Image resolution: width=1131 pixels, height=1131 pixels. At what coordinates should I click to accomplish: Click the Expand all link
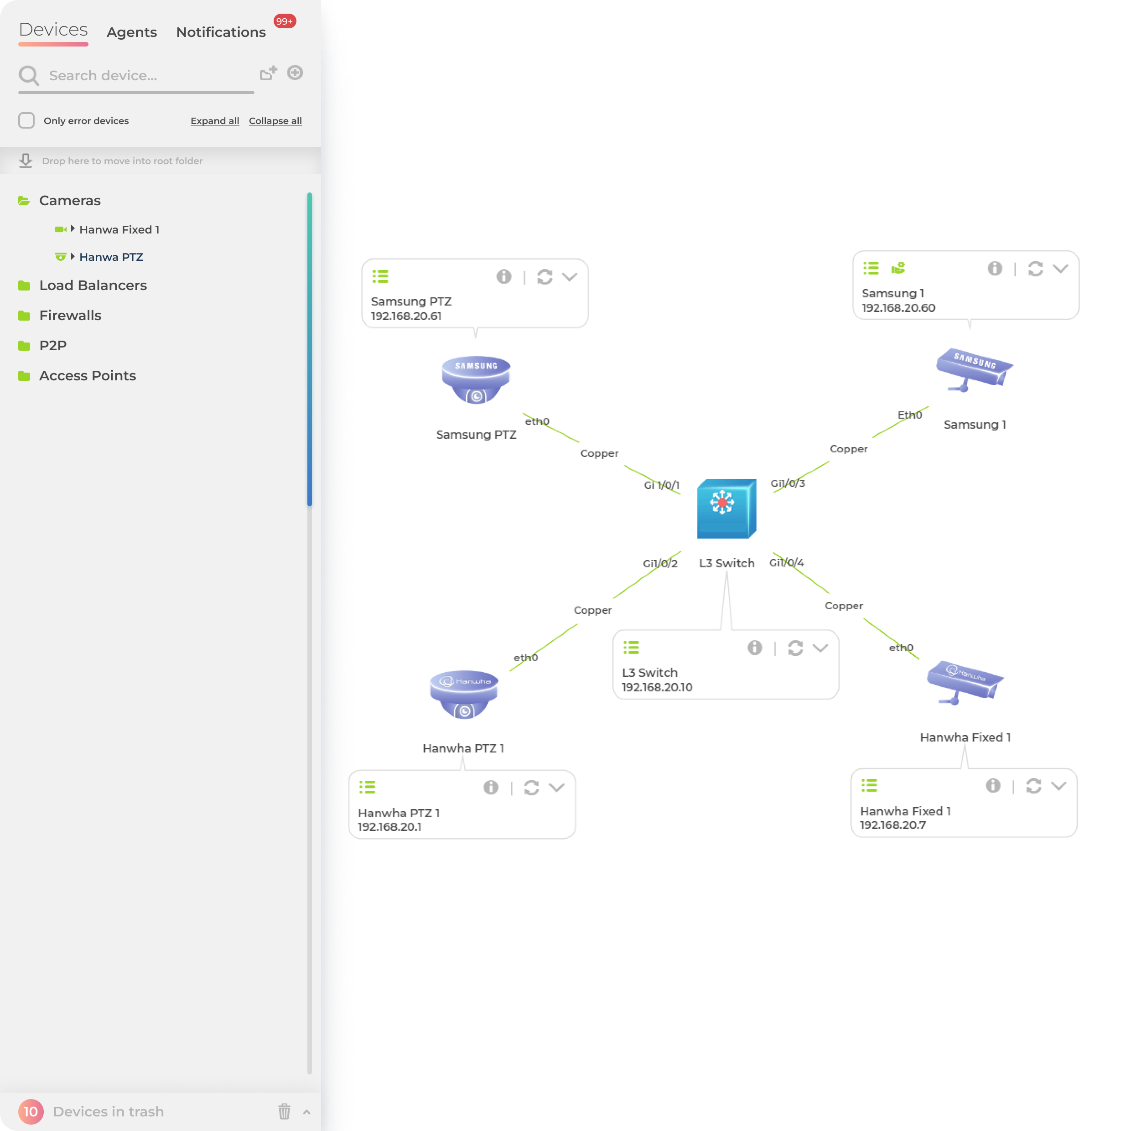coord(215,120)
